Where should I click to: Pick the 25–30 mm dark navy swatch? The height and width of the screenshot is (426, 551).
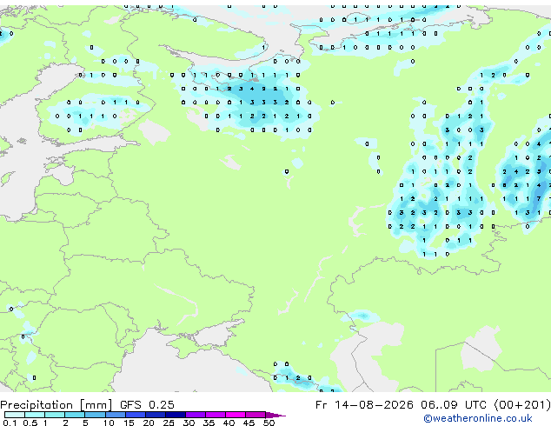tap(176, 415)
